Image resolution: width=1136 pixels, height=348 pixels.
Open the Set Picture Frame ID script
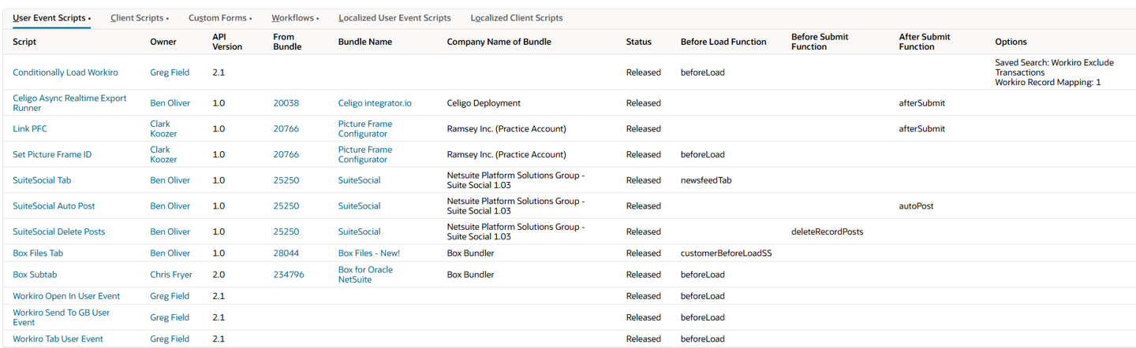(x=52, y=155)
